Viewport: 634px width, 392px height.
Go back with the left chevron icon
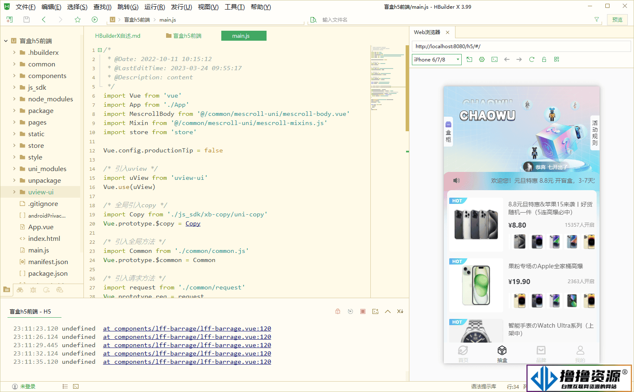44,20
